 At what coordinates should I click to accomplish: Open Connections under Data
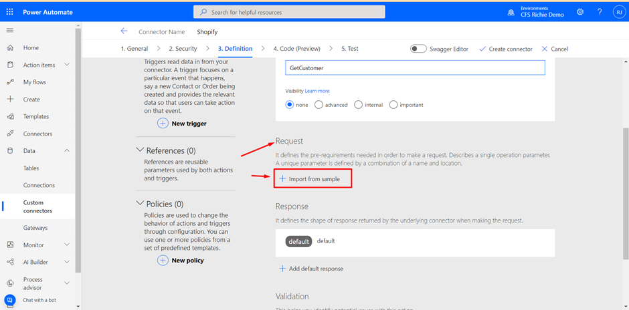(37, 186)
